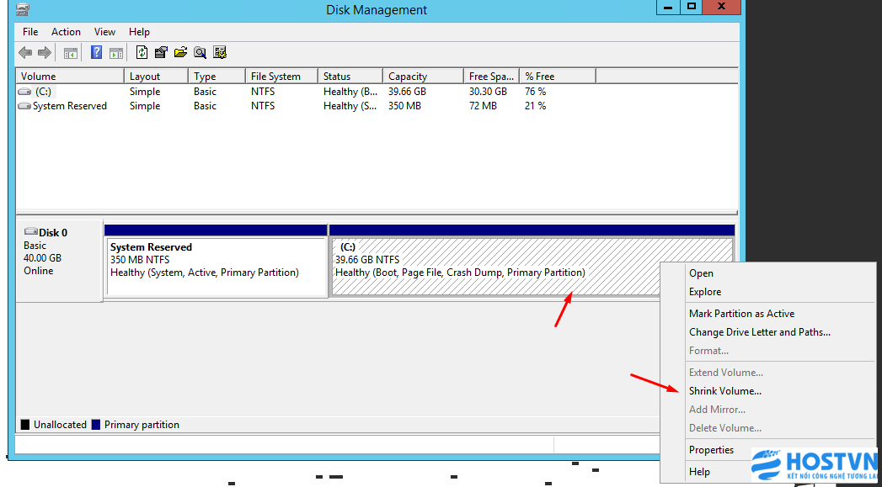Click the 350 MB capacity cell
The image size is (882, 487).
[404, 106]
